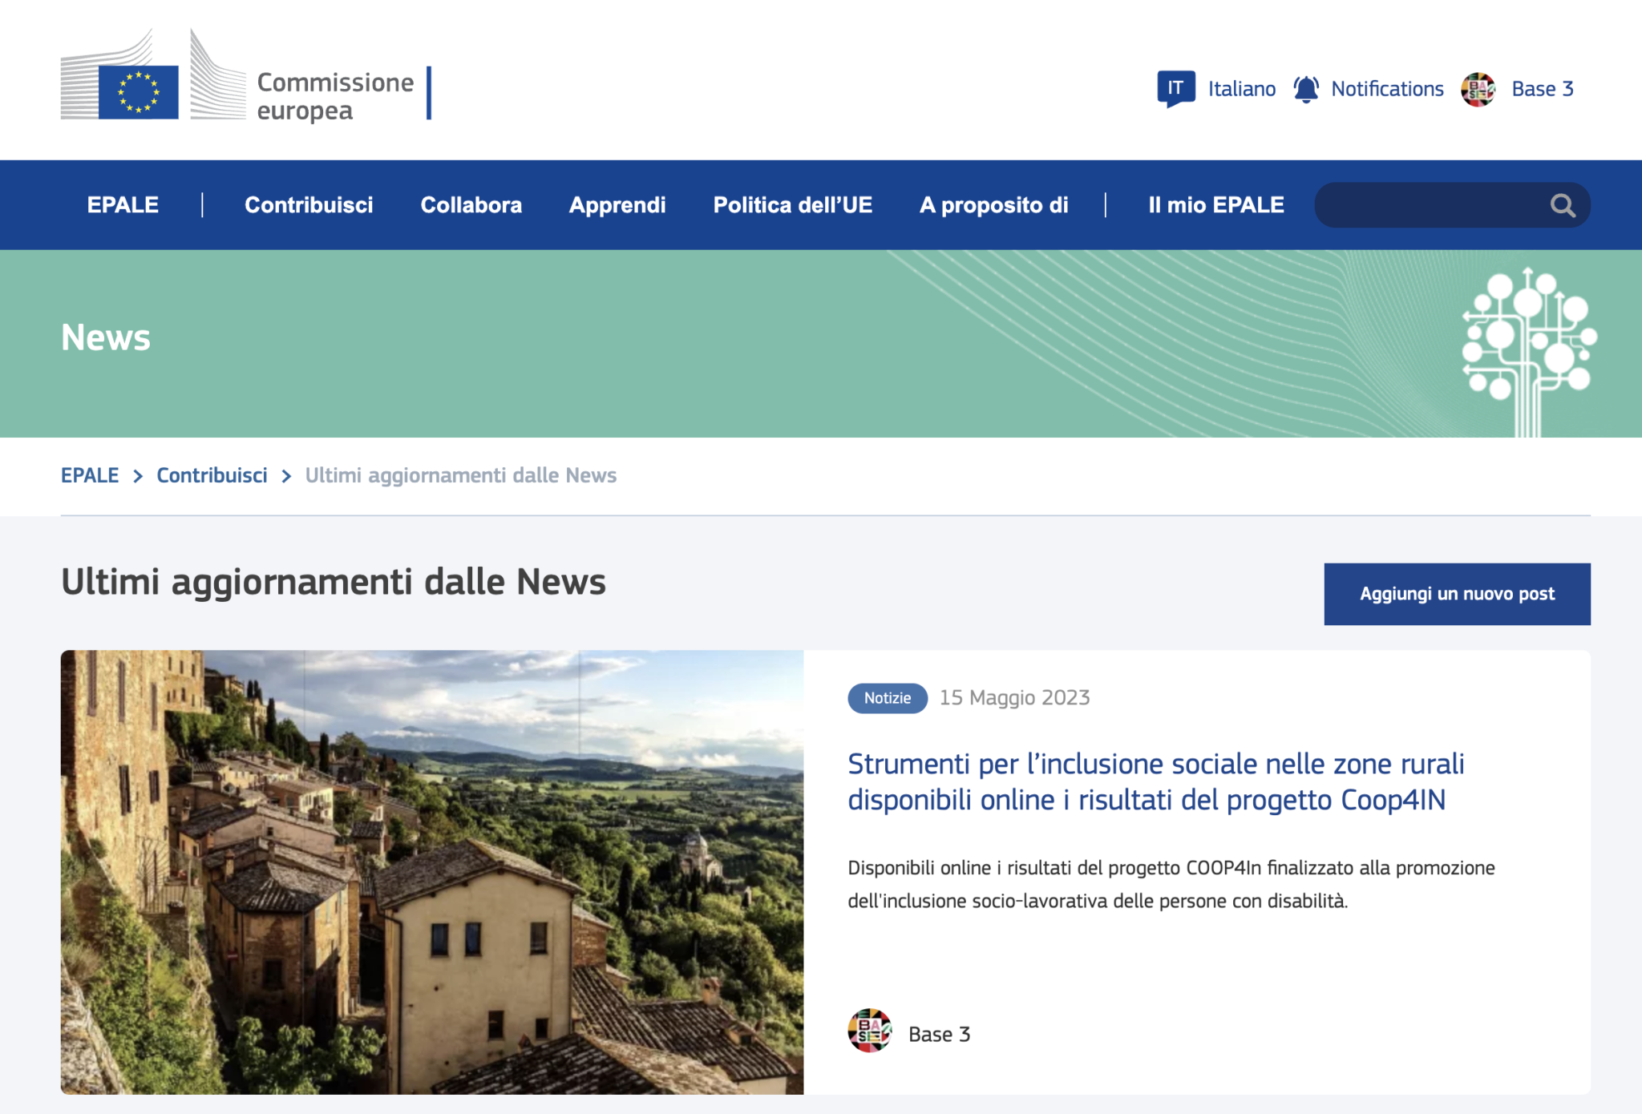
Task: Click the Base 3 avatar in header
Action: coord(1478,89)
